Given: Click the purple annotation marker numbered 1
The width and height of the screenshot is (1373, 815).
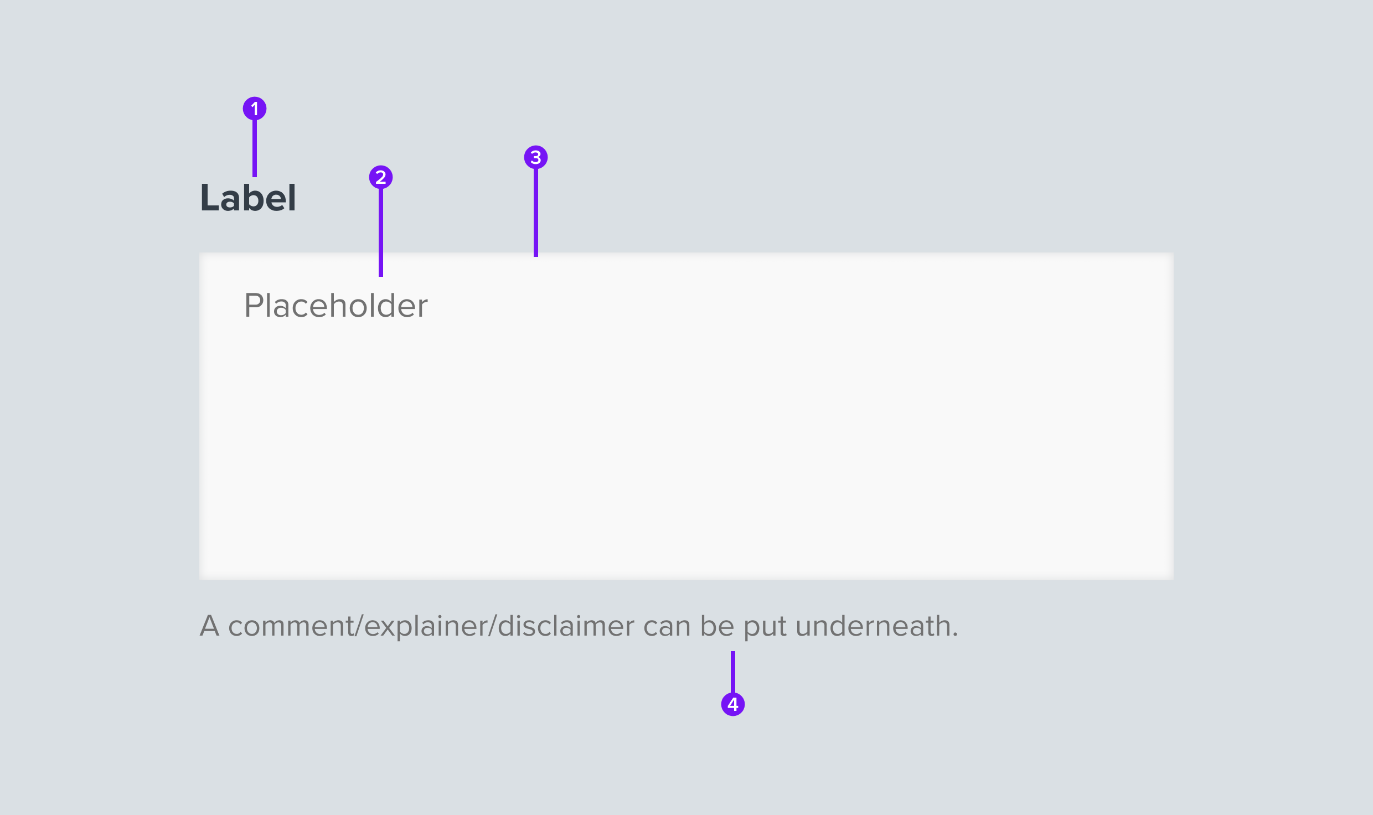Looking at the screenshot, I should tap(255, 109).
